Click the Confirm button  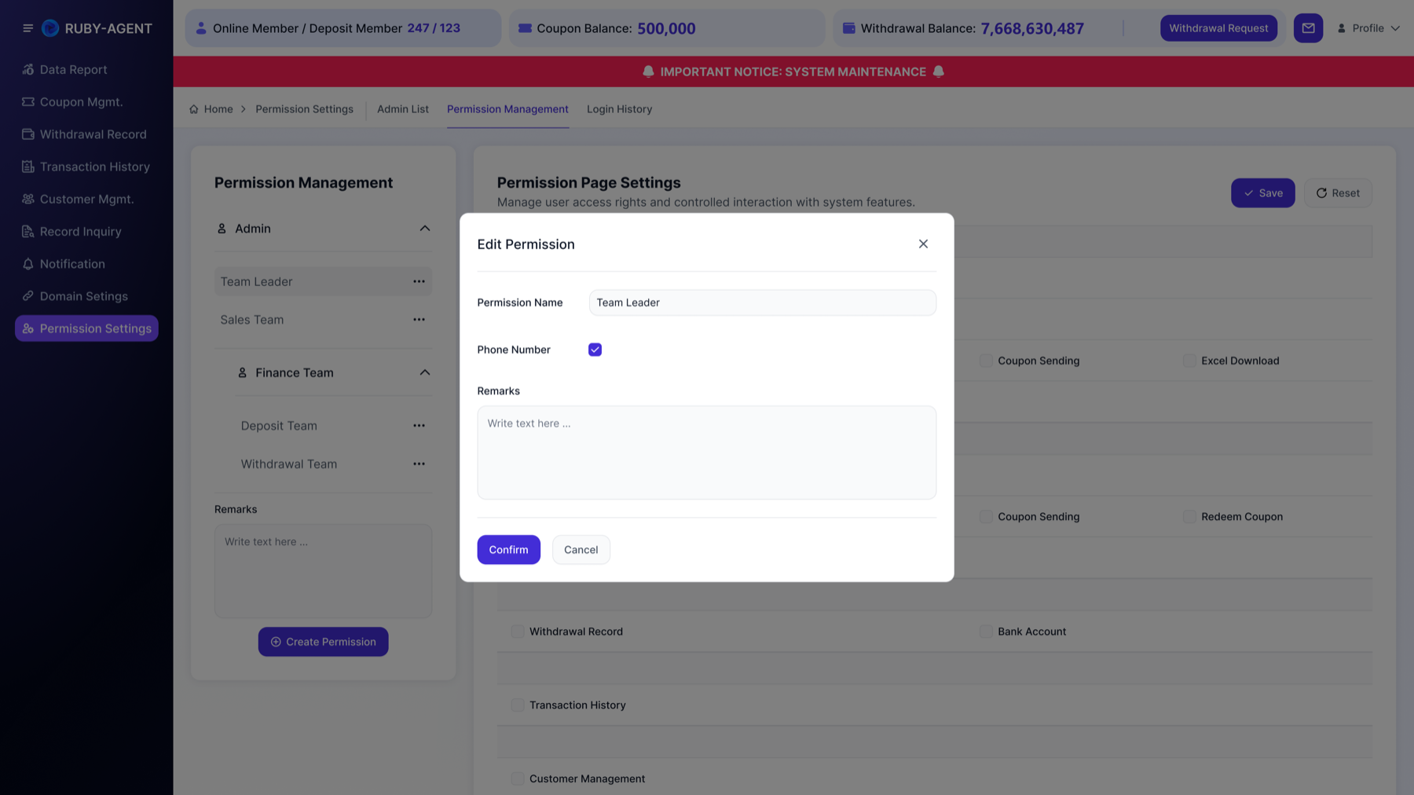508,550
